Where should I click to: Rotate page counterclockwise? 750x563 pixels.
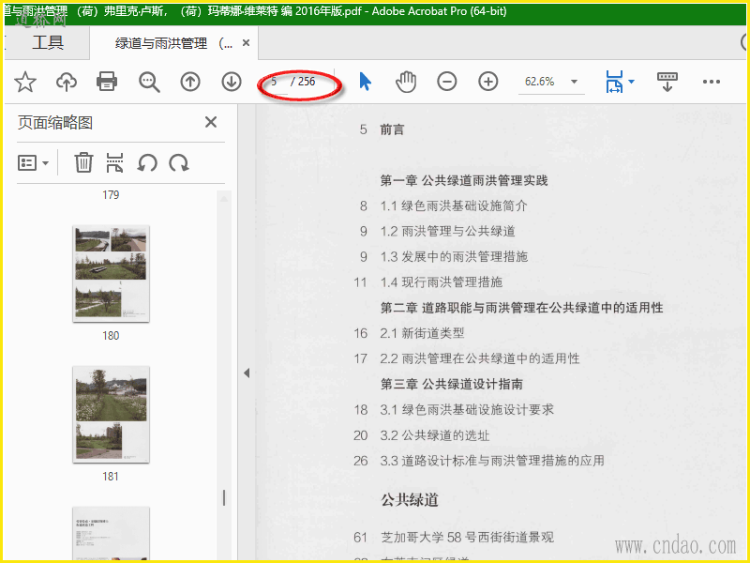tap(147, 162)
